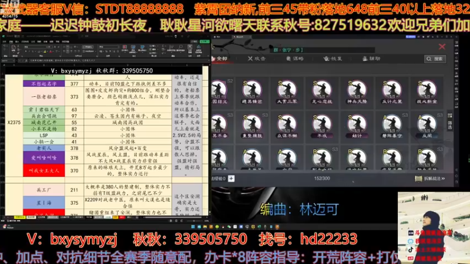
Task: Open File Explorer from taskbar
Action: click(205, 227)
